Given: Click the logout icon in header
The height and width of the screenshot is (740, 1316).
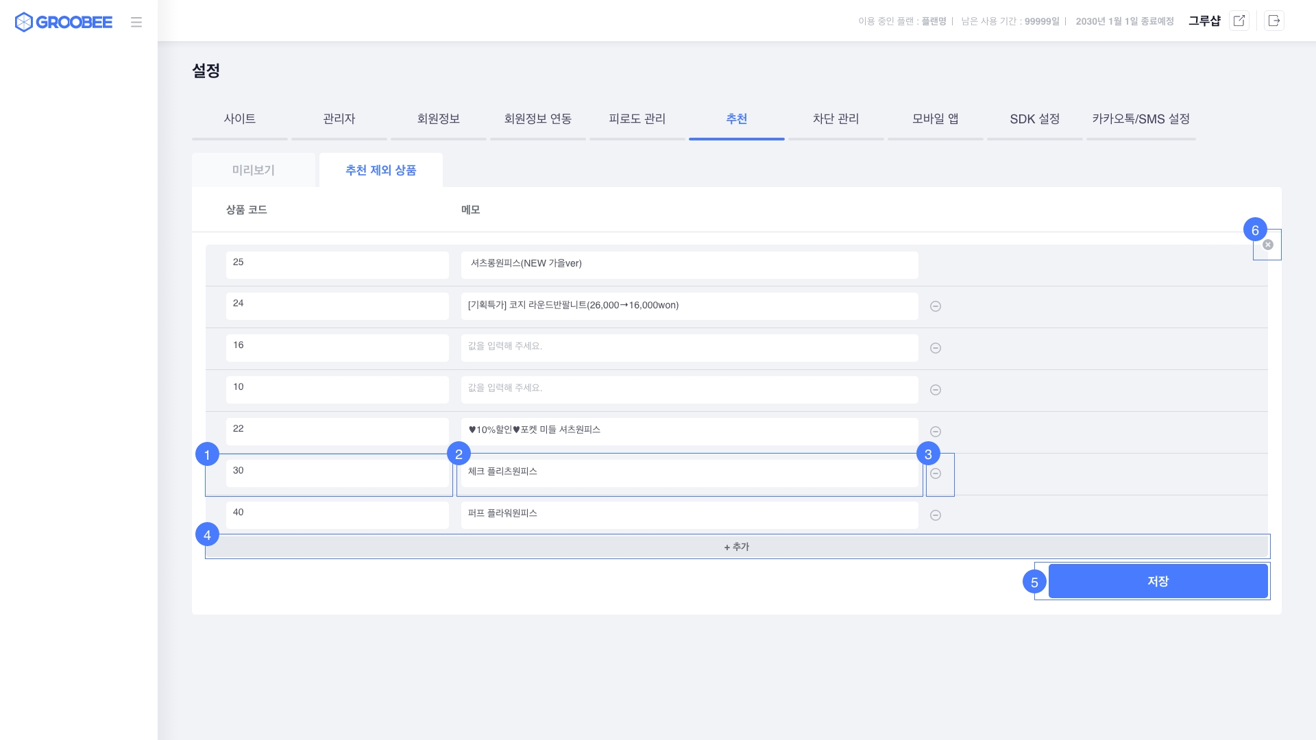Looking at the screenshot, I should tap(1274, 21).
